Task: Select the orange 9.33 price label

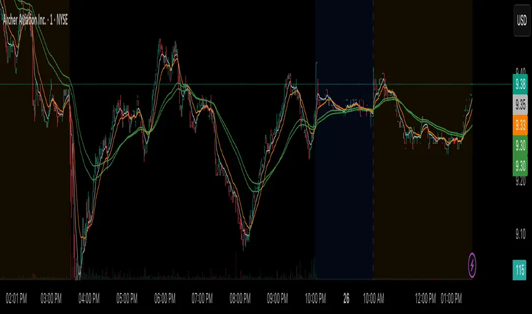Action: pos(520,125)
